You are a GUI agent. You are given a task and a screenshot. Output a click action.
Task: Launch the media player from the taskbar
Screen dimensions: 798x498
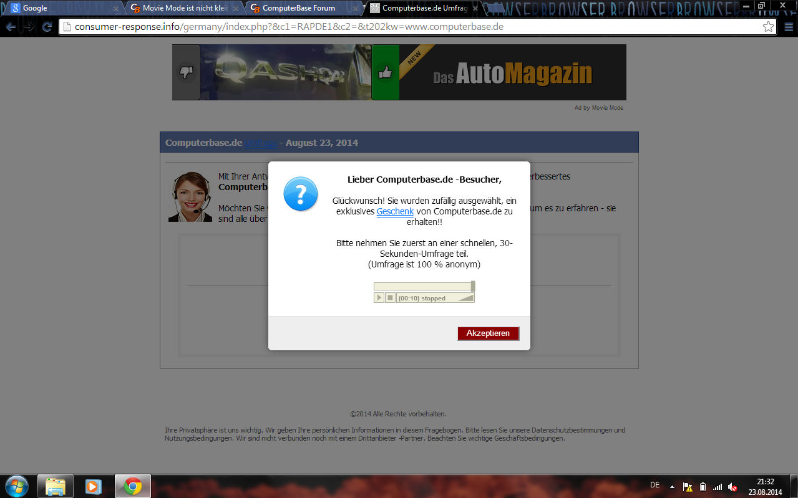tap(94, 486)
